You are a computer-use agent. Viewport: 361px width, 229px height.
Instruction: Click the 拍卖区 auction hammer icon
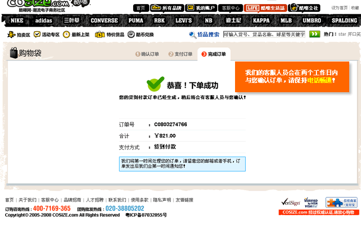tap(11, 34)
